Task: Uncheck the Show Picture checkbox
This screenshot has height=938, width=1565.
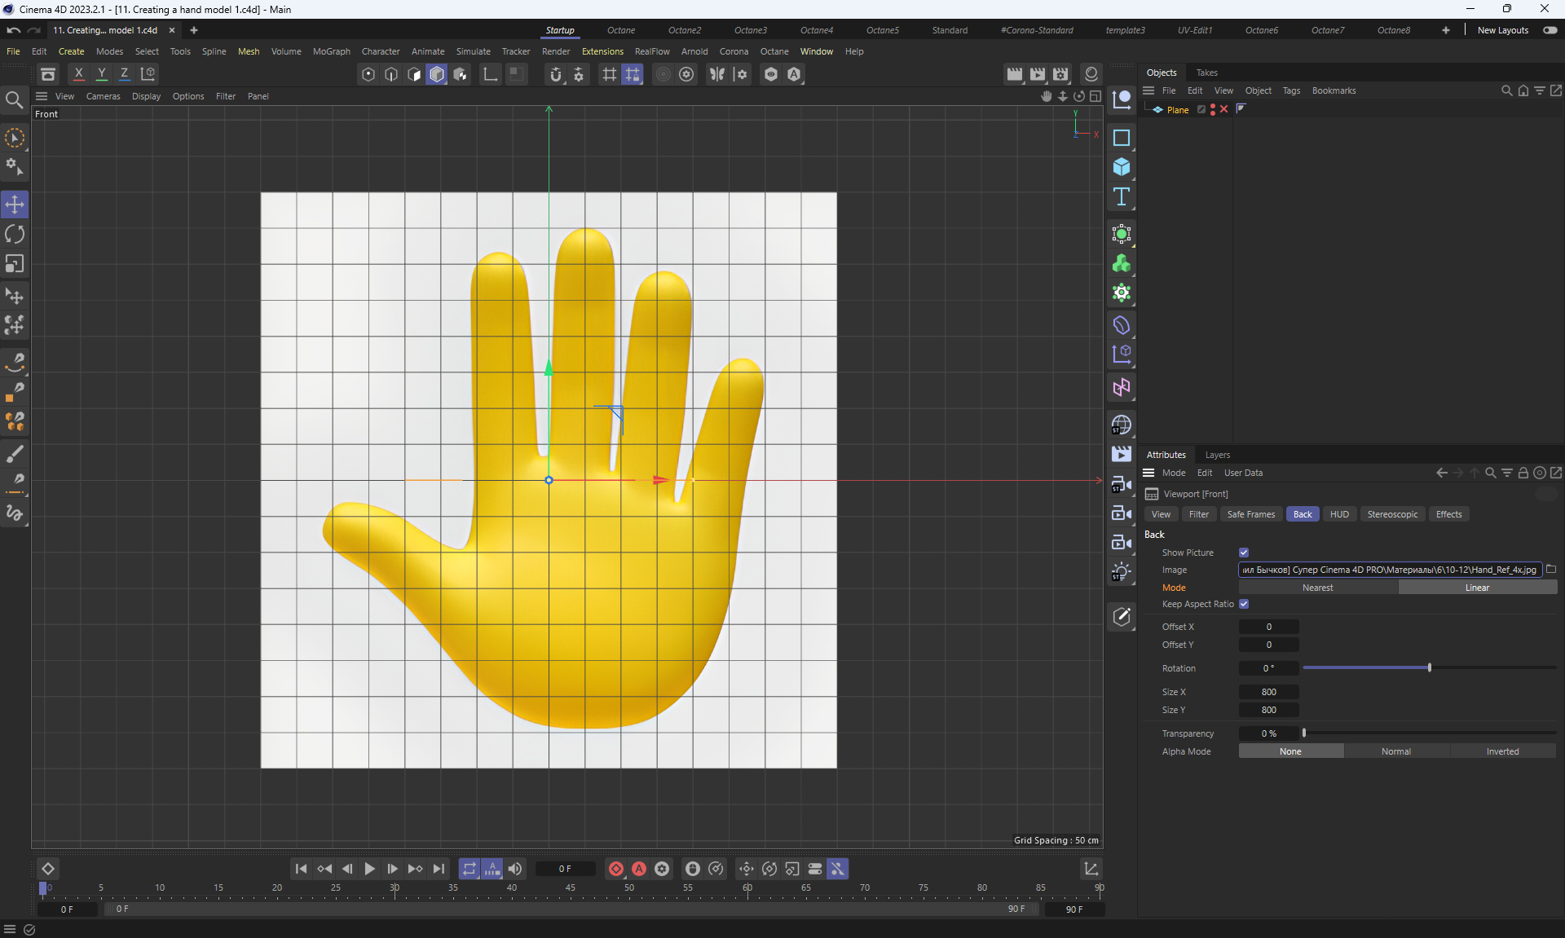Action: click(1244, 553)
